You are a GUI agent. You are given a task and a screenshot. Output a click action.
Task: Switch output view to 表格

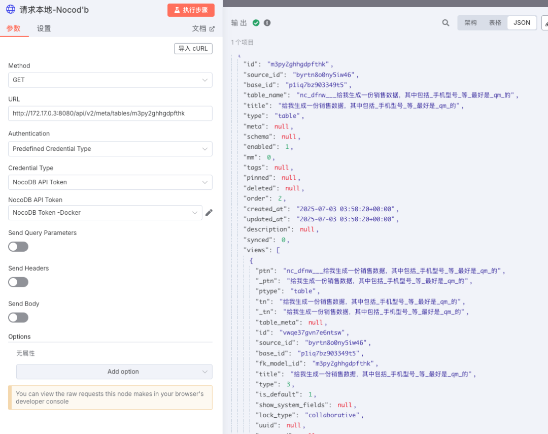coord(495,23)
